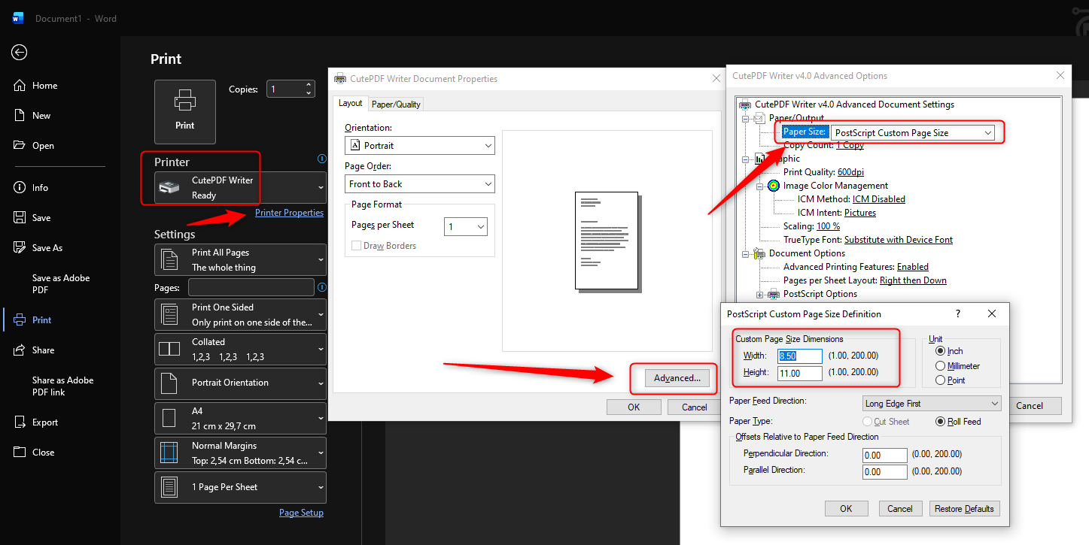Click the Save disk icon in sidebar
This screenshot has height=545, width=1089.
20,218
